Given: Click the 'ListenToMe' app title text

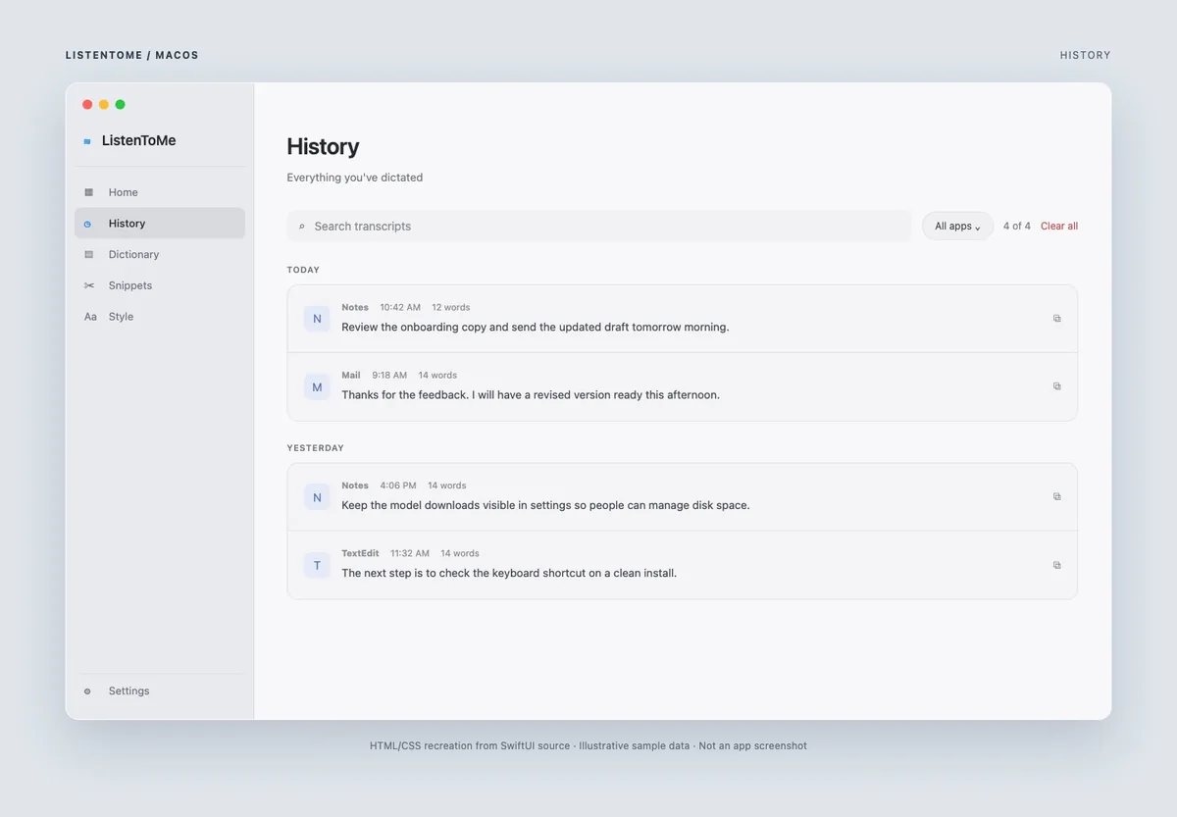Looking at the screenshot, I should click(x=139, y=140).
